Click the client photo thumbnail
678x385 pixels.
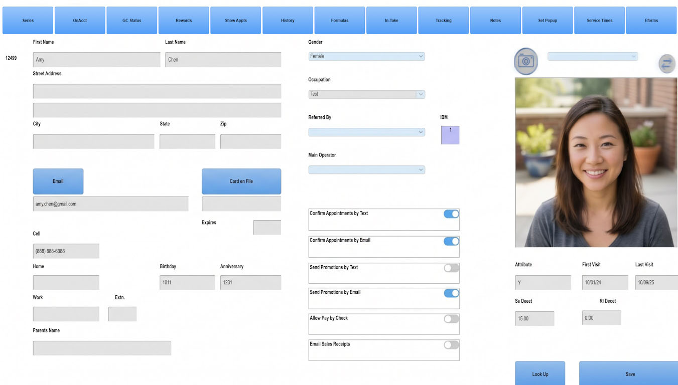click(596, 162)
